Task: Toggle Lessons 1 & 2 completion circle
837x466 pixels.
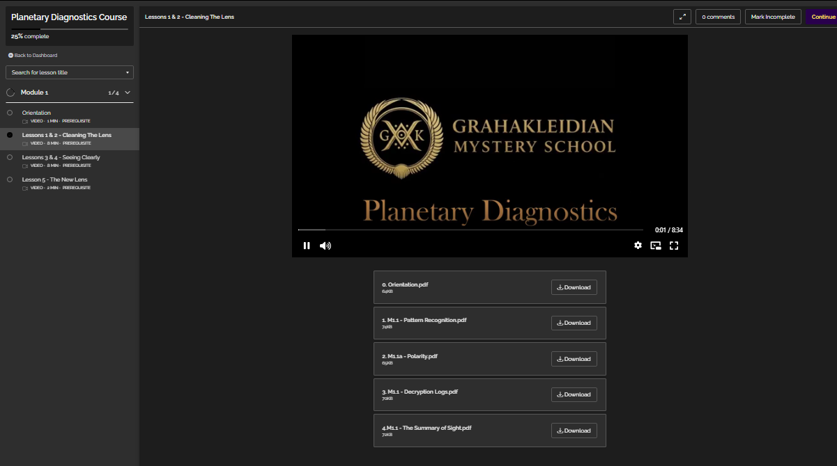Action: [x=10, y=135]
